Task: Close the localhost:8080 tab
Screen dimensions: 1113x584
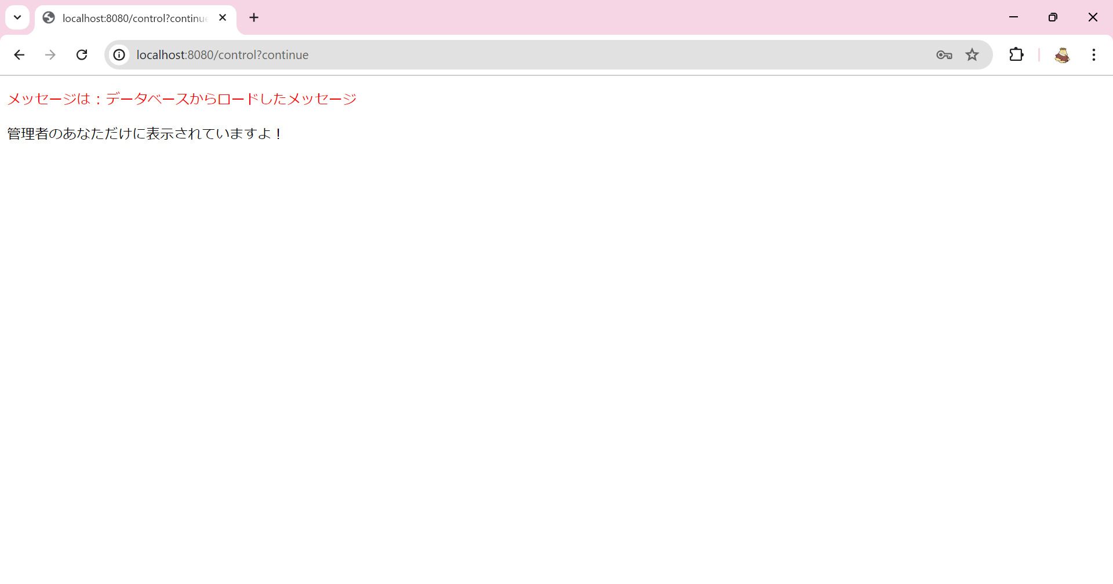Action: (223, 18)
